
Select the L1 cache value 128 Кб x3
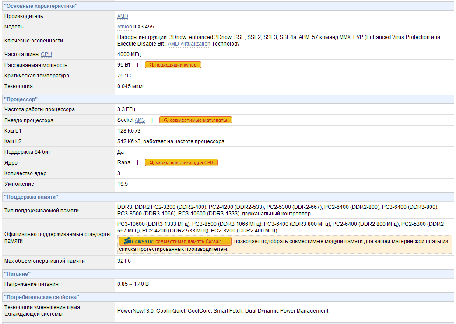[129, 131]
